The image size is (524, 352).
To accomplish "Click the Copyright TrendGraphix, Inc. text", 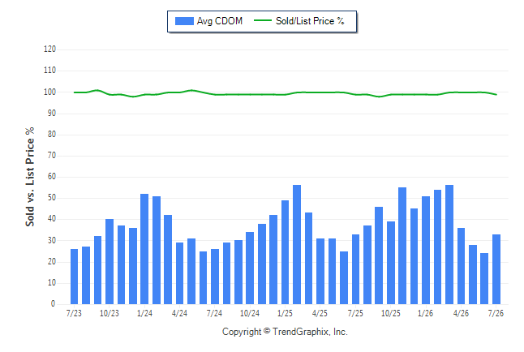I will click(x=285, y=332).
